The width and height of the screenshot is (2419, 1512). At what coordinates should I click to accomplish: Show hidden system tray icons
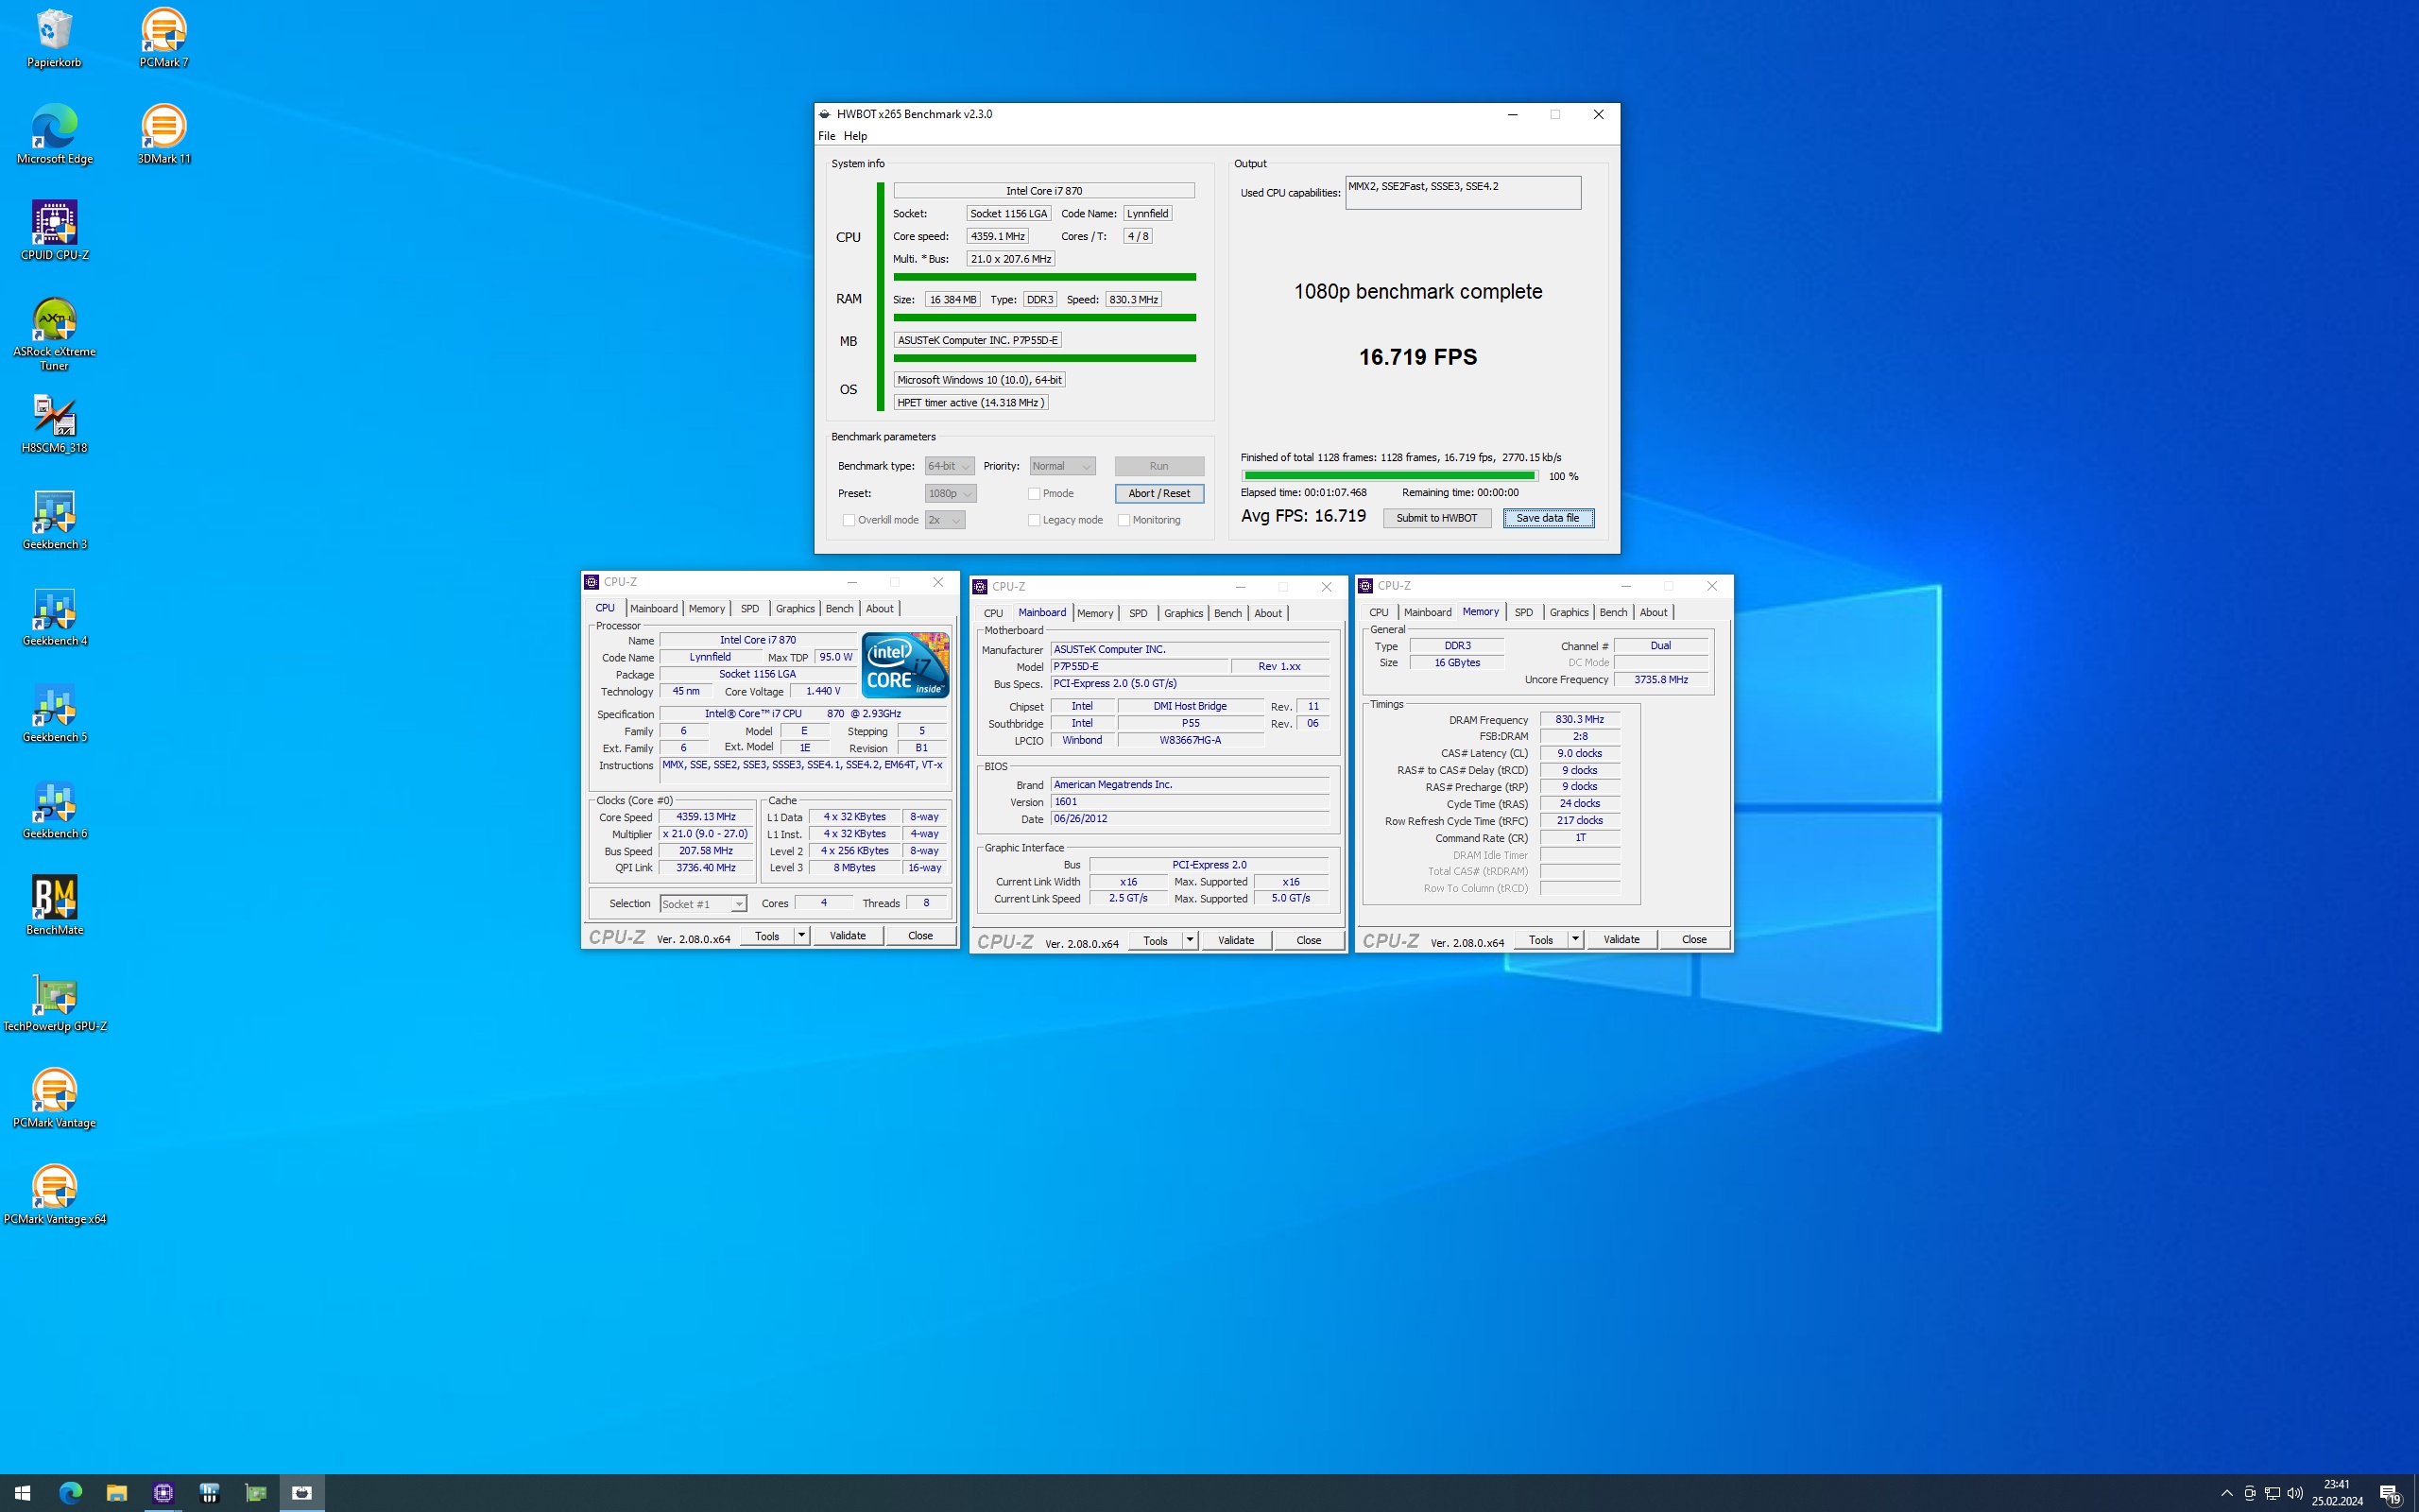point(2226,1493)
